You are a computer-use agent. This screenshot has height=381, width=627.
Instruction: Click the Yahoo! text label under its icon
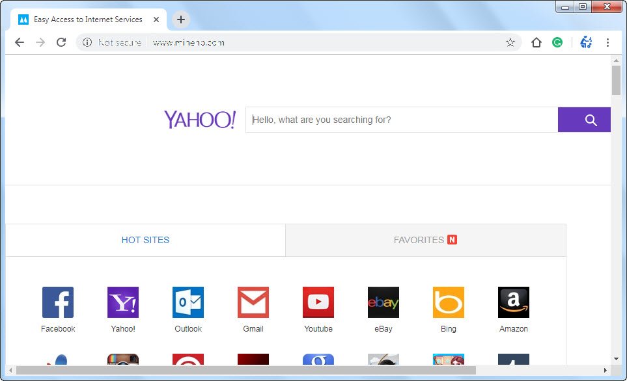tap(123, 329)
